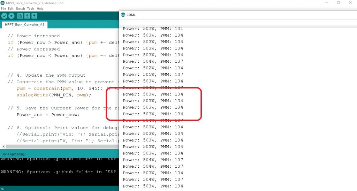Click the 'Power: 505W, PWM: 137' output line
This screenshot has width=357, height=191.
tap(153, 74)
